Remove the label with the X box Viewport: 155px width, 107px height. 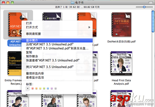(28, 88)
